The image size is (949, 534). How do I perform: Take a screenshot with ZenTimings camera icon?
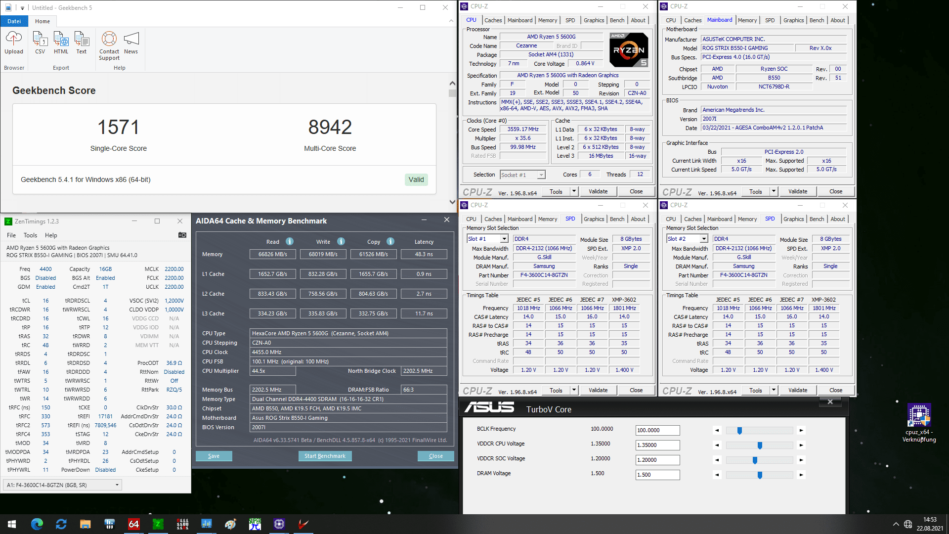[182, 235]
